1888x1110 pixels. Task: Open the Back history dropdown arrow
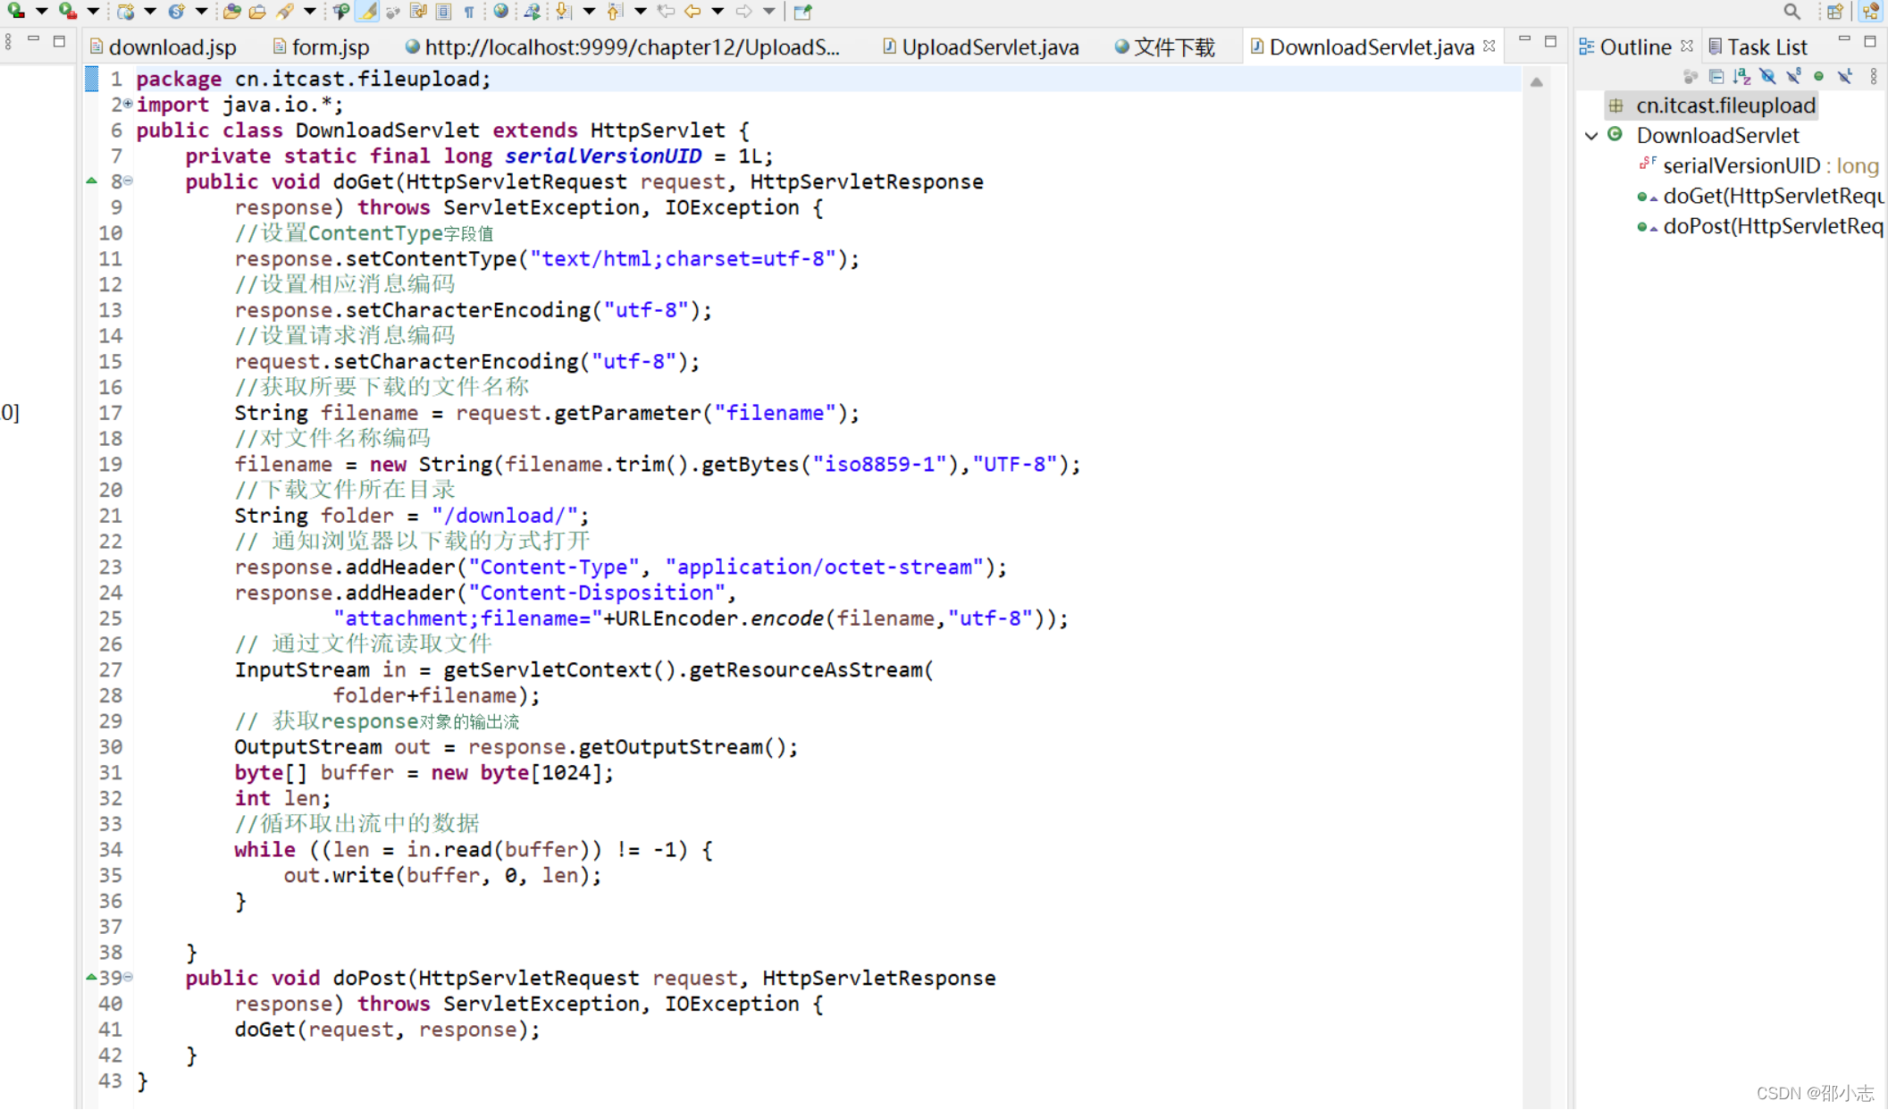pyautogui.click(x=717, y=12)
